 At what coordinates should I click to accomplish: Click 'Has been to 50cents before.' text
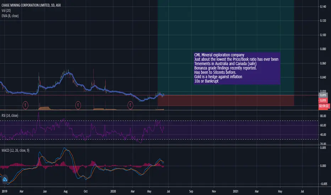(215, 72)
